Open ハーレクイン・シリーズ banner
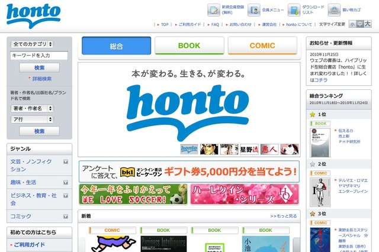Screen dimensions: 379x252 tap(245, 194)
